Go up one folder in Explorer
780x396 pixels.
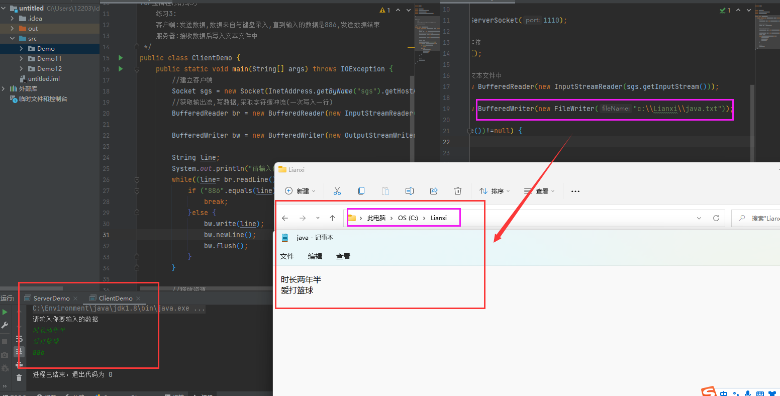pos(332,218)
